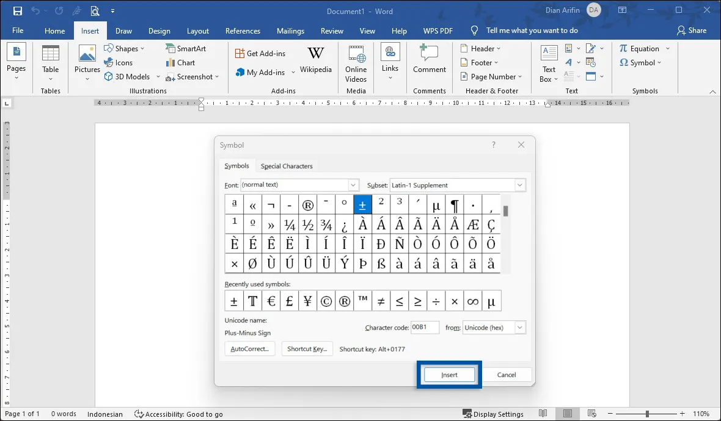721x421 pixels.
Task: Switch to the Special Characters tab
Action: [x=286, y=165]
